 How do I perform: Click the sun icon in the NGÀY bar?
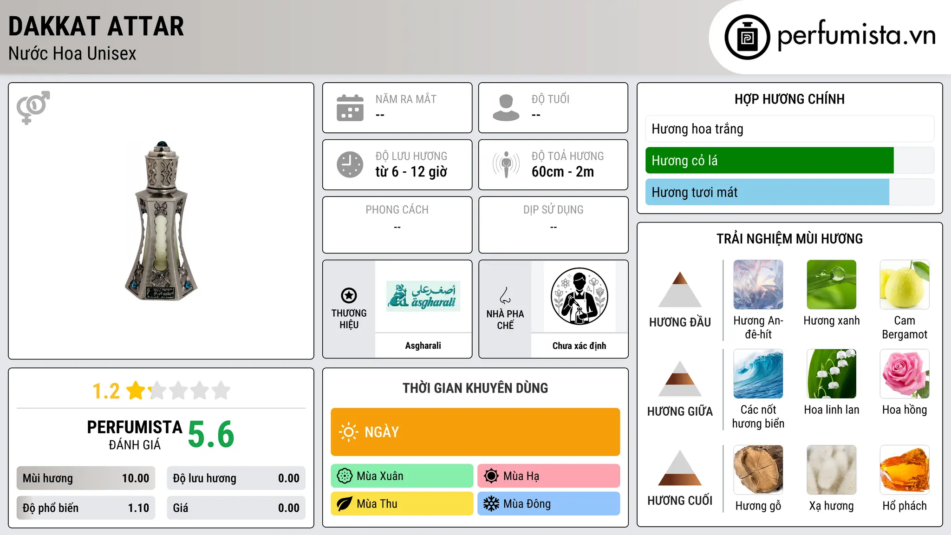[348, 432]
